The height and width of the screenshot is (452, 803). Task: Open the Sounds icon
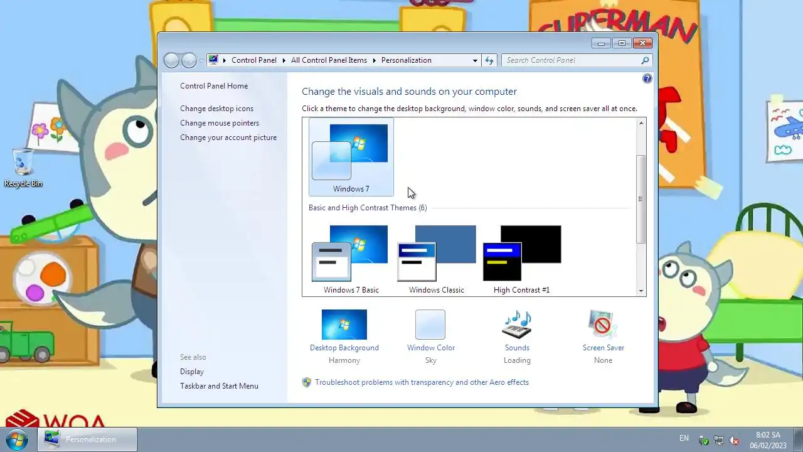click(x=517, y=325)
